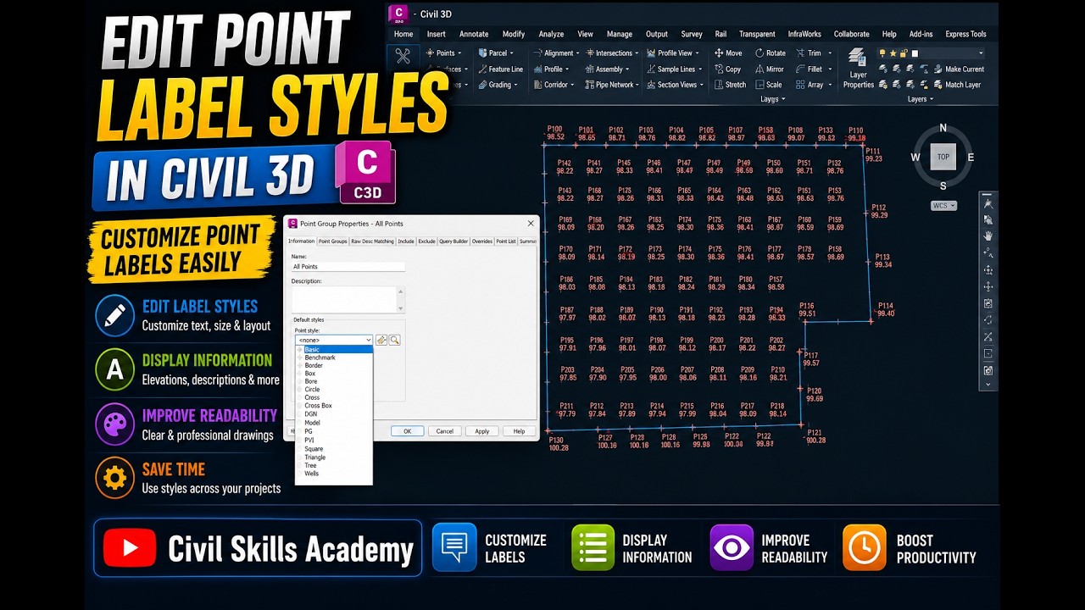Image resolution: width=1085 pixels, height=610 pixels.
Task: Select the Feature Line tool
Action: click(x=500, y=69)
